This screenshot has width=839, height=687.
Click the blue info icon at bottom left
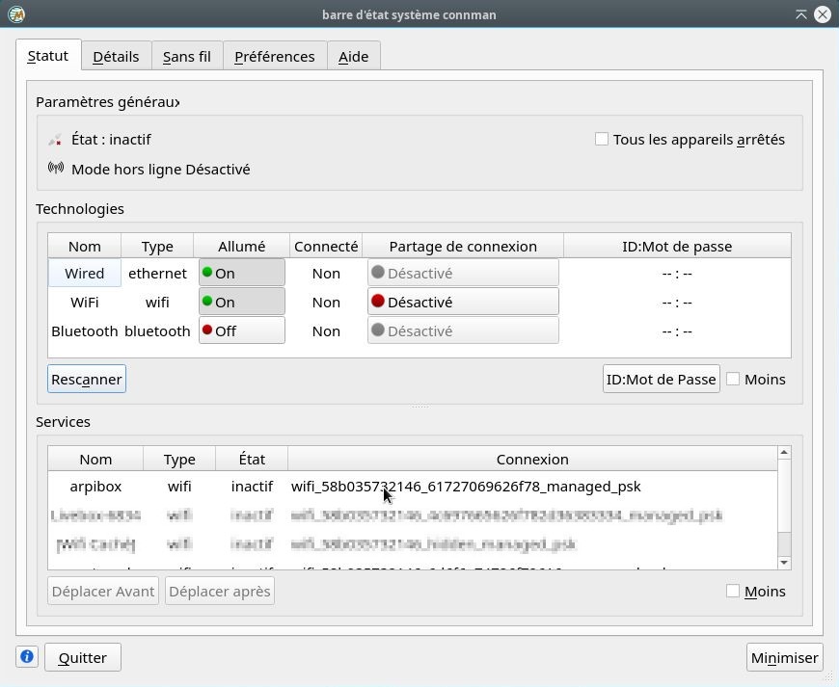[x=27, y=656]
